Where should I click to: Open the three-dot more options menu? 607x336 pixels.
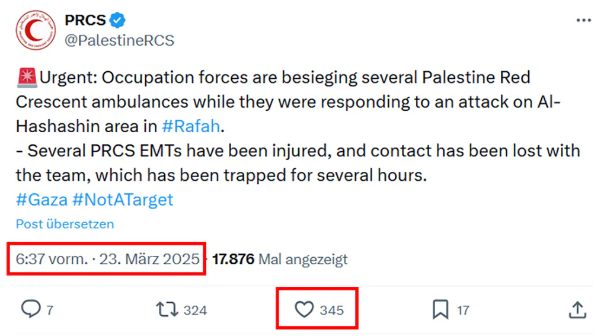(x=583, y=20)
